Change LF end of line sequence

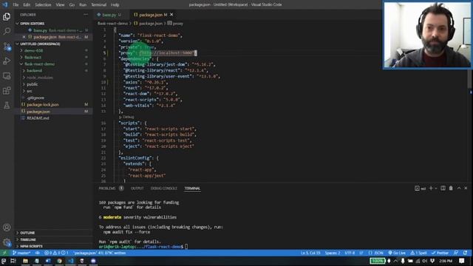[x=361, y=253]
